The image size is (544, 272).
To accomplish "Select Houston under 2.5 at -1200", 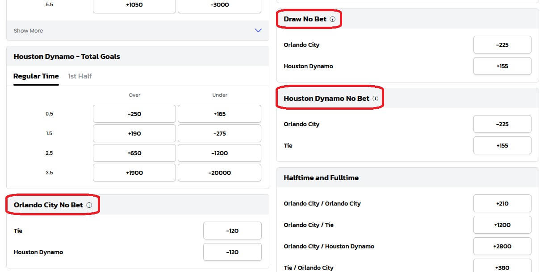I will (x=219, y=153).
